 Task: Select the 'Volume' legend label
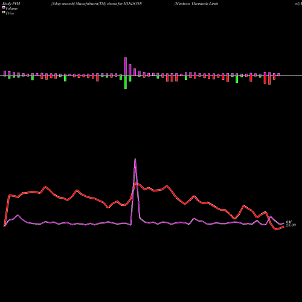(x=11, y=8)
